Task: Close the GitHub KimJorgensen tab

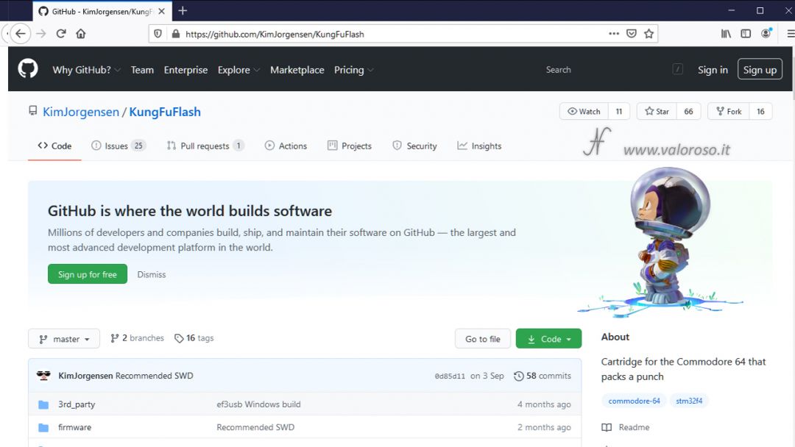Action: 161,11
